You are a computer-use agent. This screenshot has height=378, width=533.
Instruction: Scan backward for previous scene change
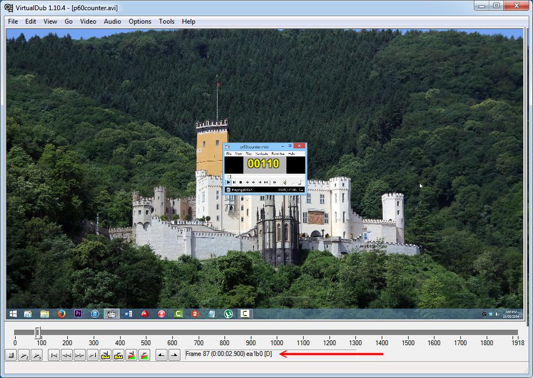(x=131, y=355)
